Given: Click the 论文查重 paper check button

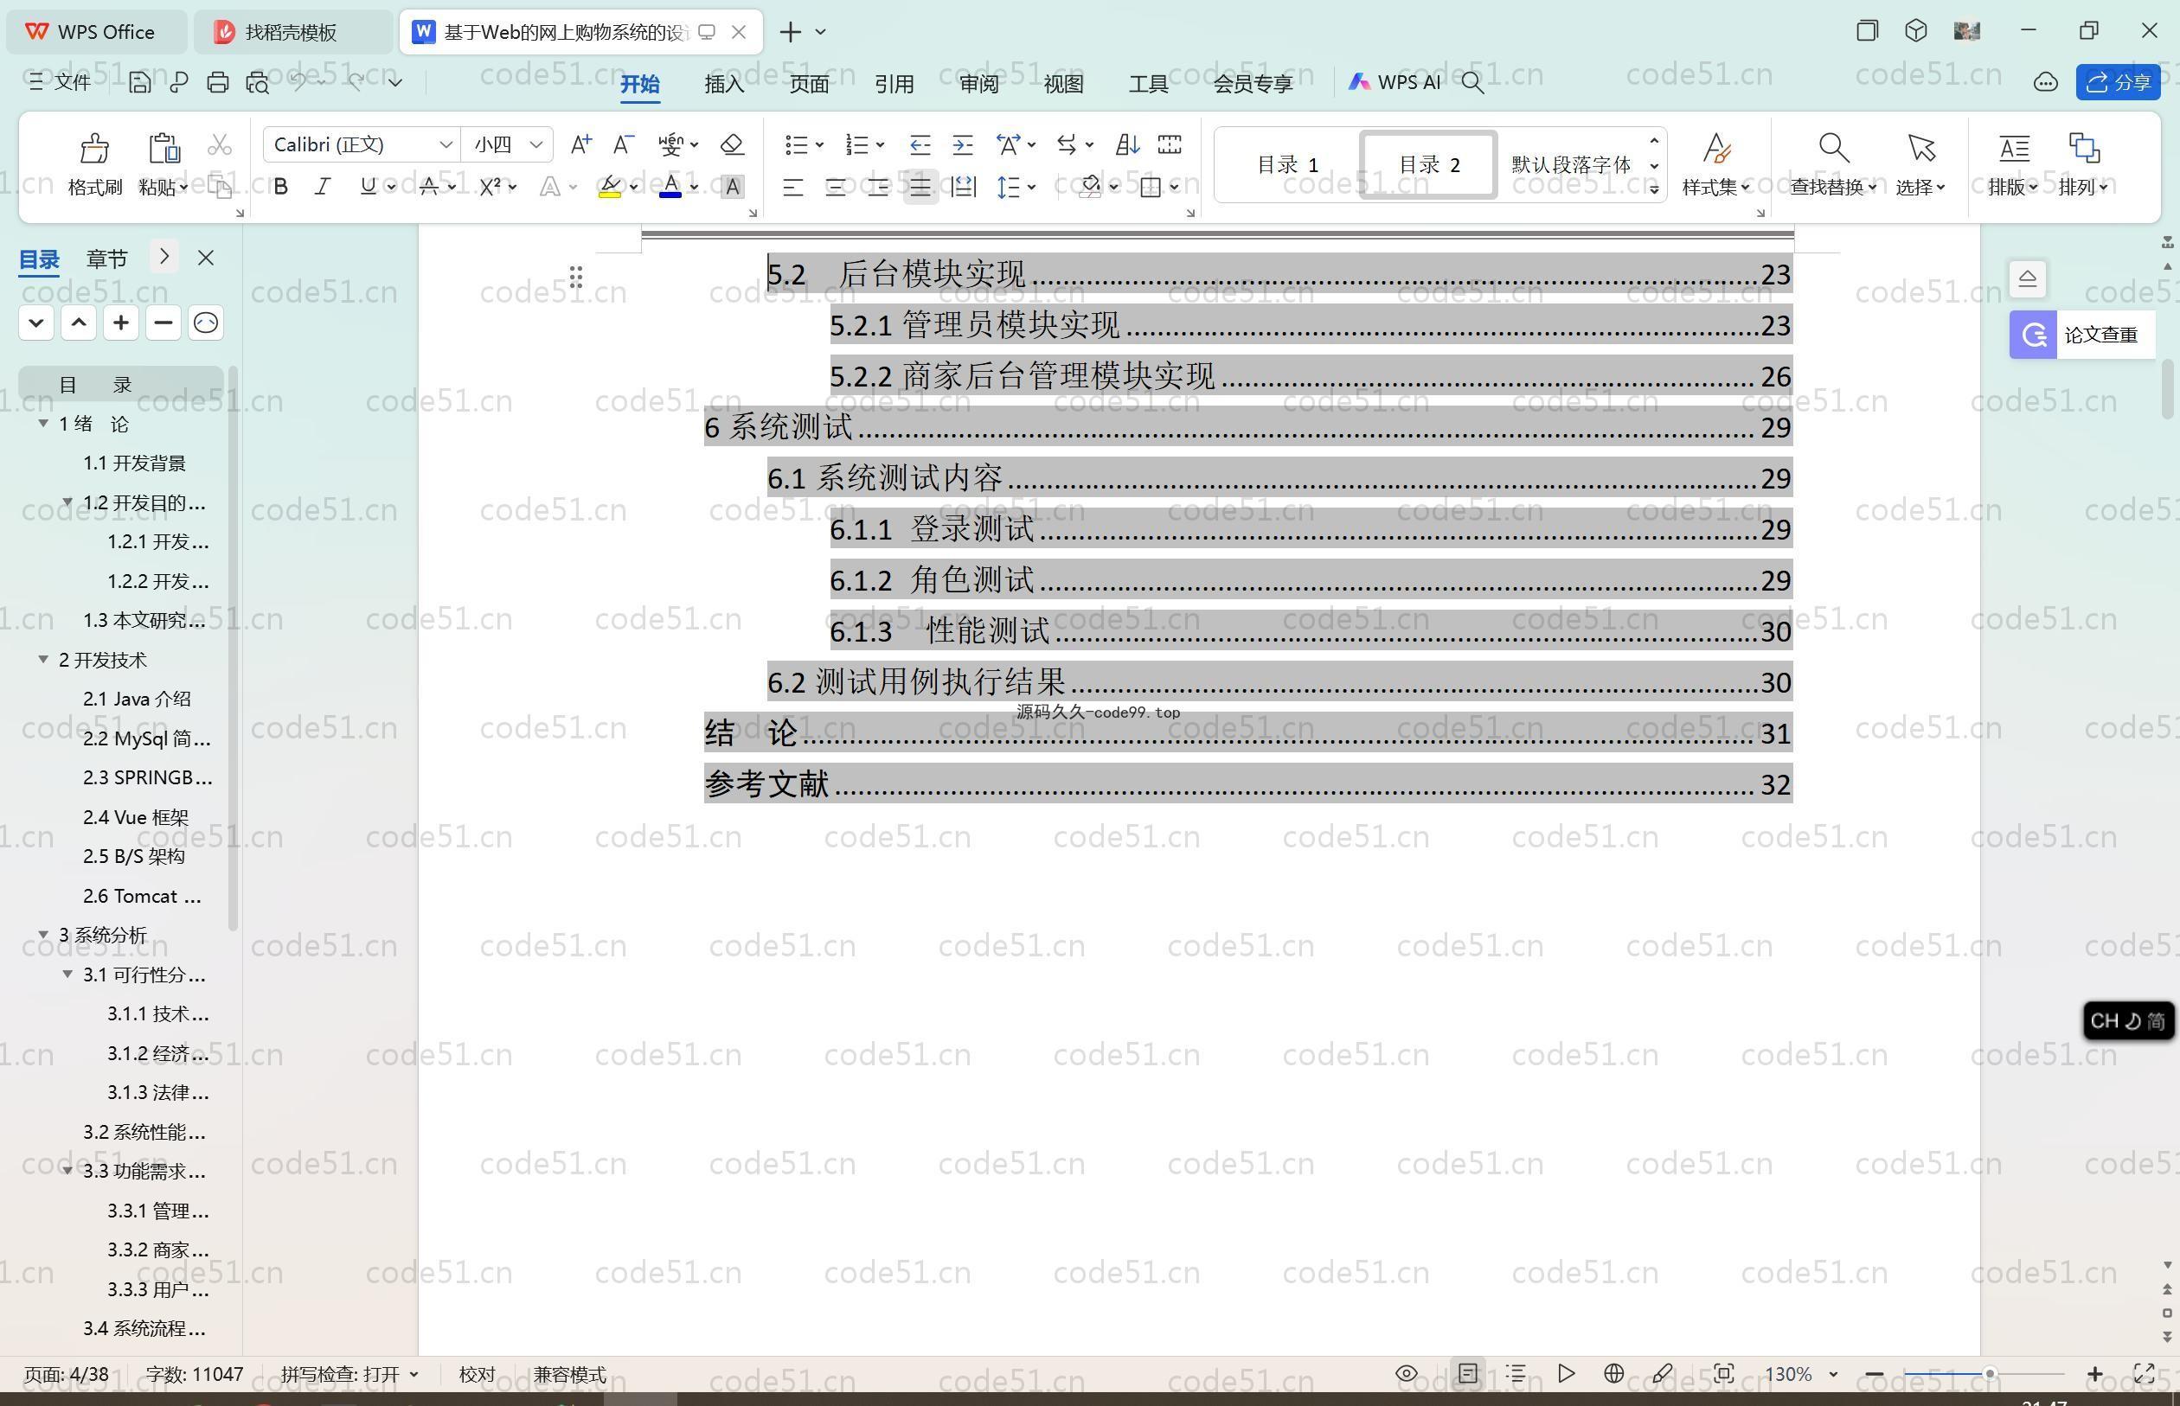Looking at the screenshot, I should [2081, 335].
